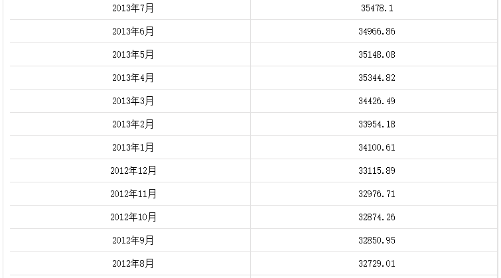The image size is (501, 278).
Task: Click the value 32874.26
Action: tap(377, 217)
